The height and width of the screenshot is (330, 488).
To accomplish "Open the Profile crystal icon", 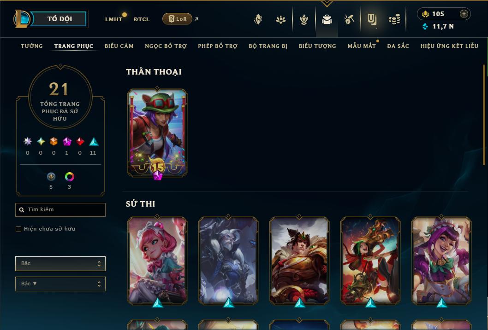I will [258, 19].
